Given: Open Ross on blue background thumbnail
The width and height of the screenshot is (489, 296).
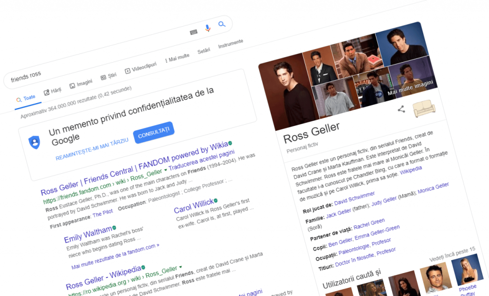Looking at the screenshot, I should [x=403, y=43].
